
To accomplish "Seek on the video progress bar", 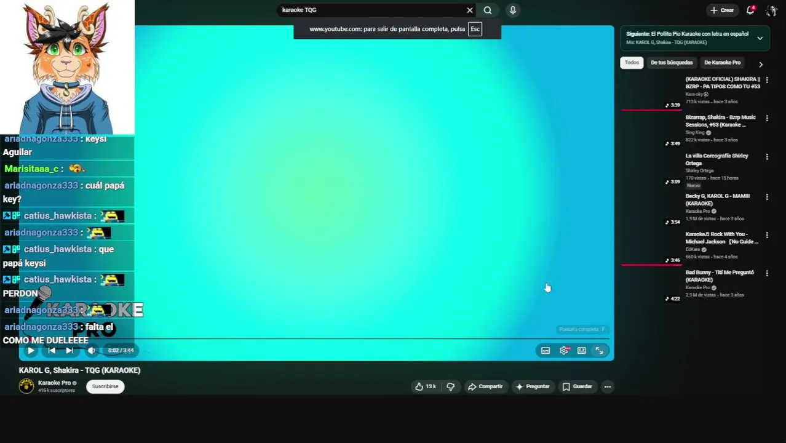I will (x=315, y=339).
